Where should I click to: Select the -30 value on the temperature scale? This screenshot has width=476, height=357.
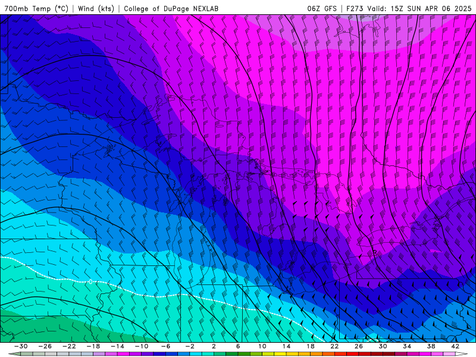tap(21, 346)
